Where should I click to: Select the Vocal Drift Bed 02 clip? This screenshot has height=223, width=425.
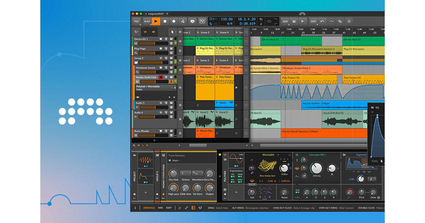pos(343,119)
